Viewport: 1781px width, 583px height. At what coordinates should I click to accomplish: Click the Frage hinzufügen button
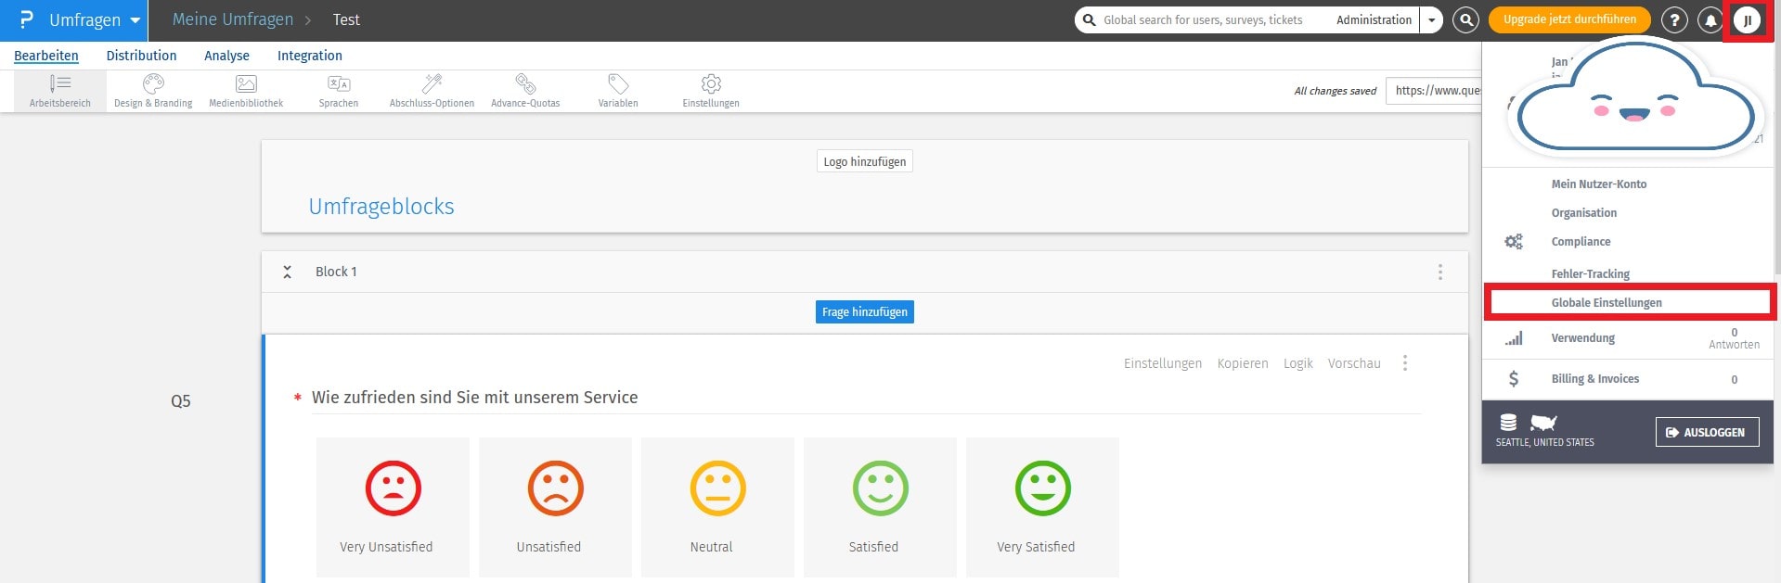[864, 312]
